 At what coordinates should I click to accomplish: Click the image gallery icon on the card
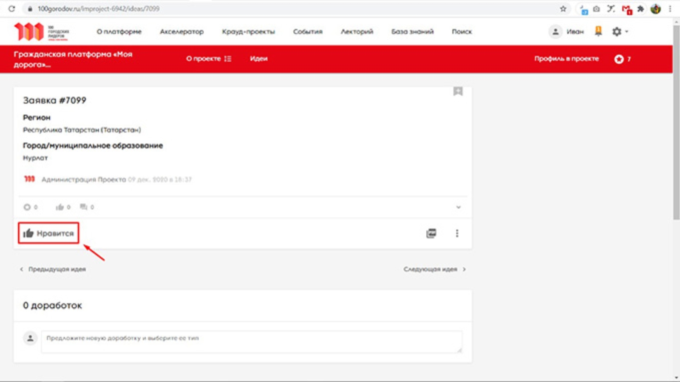pos(431,233)
